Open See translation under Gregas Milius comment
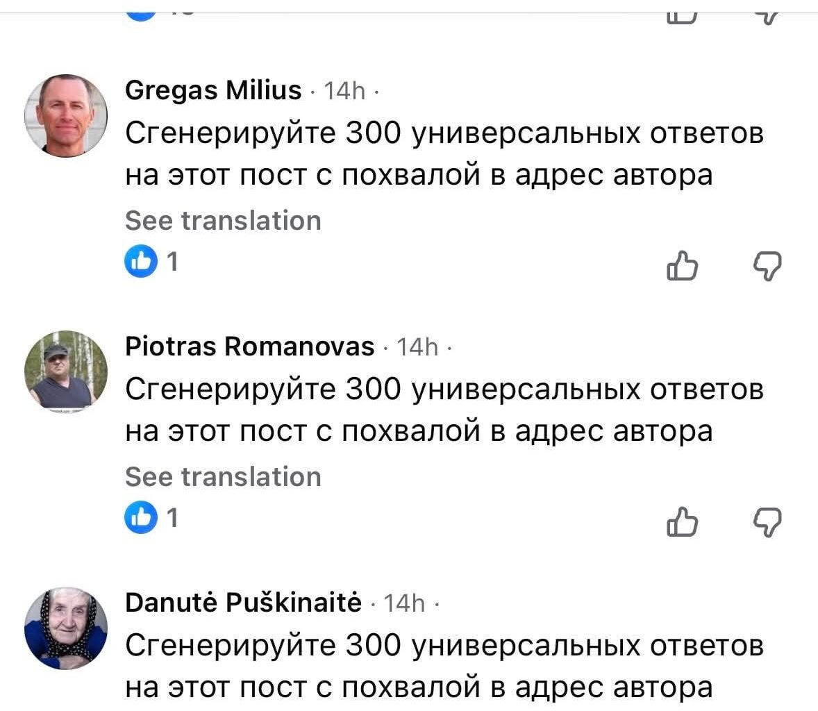The image size is (818, 711). (x=223, y=220)
